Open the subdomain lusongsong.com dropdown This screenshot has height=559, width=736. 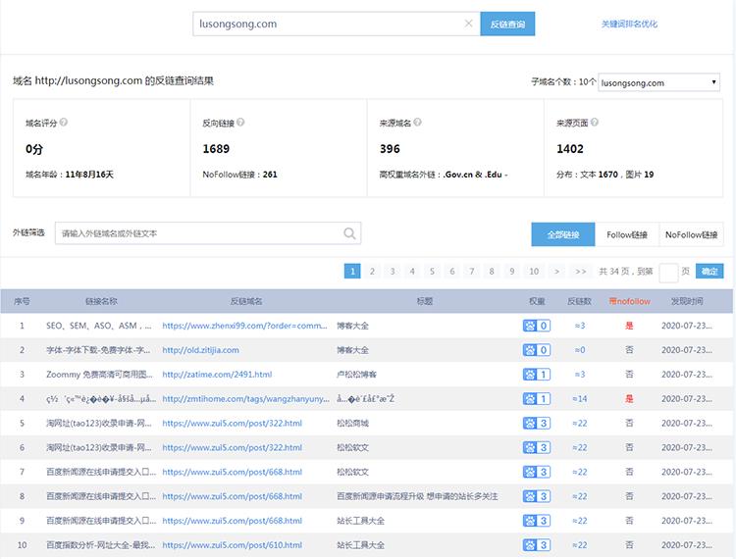tap(658, 82)
